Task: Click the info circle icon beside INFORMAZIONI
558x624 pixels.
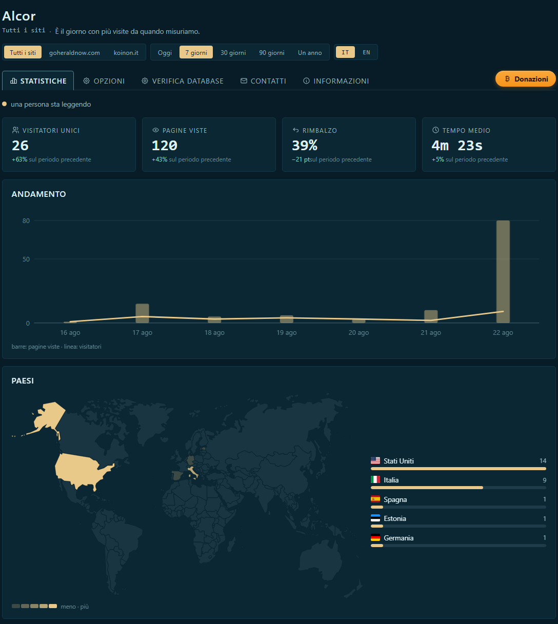Action: tap(307, 81)
